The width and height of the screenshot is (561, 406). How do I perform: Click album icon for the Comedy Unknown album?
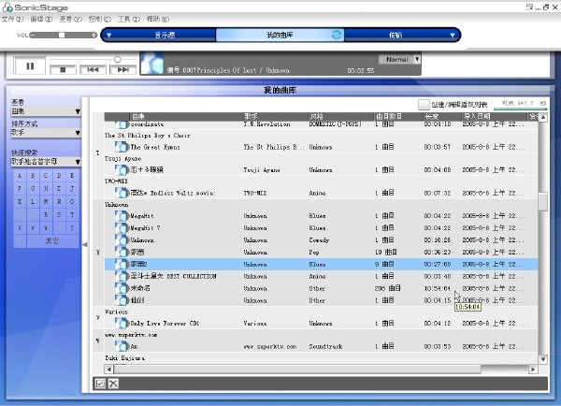122,239
